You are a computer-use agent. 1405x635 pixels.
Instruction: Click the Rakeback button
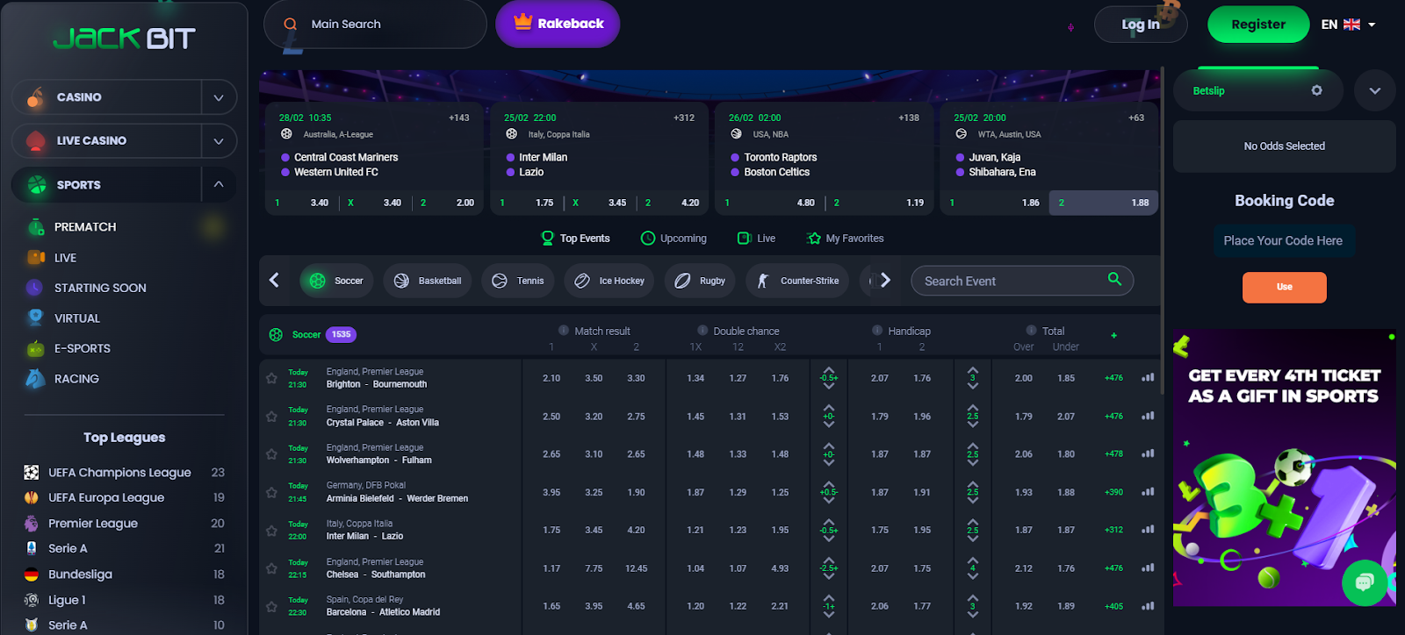[x=558, y=24]
